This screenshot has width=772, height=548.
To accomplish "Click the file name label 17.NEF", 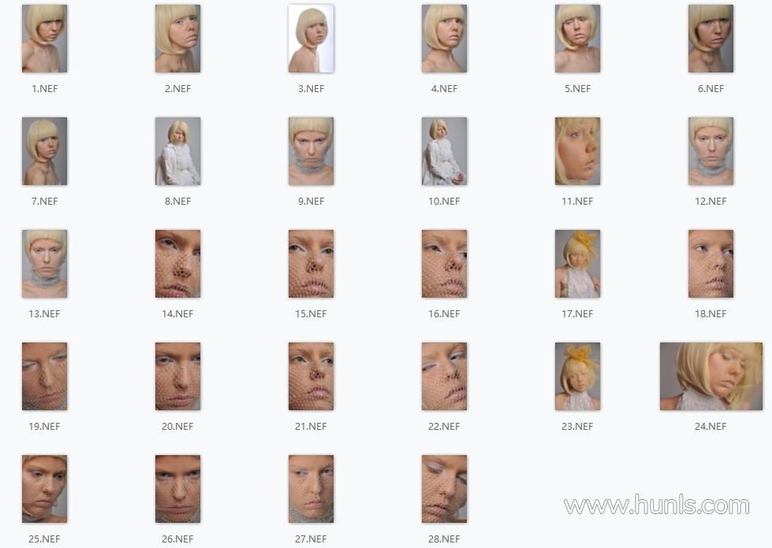I will [577, 313].
